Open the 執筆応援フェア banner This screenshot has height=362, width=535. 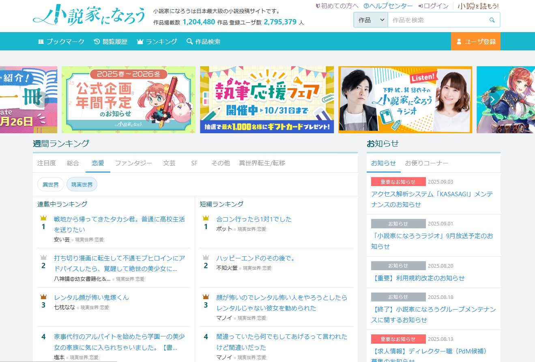[x=267, y=100]
